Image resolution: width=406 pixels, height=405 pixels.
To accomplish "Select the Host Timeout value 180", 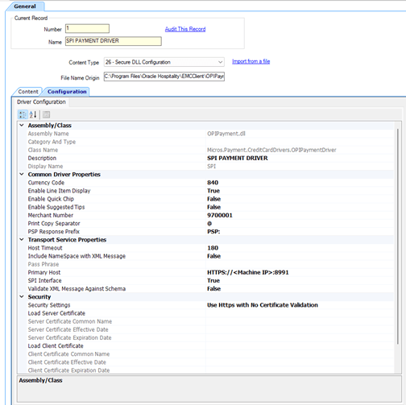I will (x=213, y=248).
